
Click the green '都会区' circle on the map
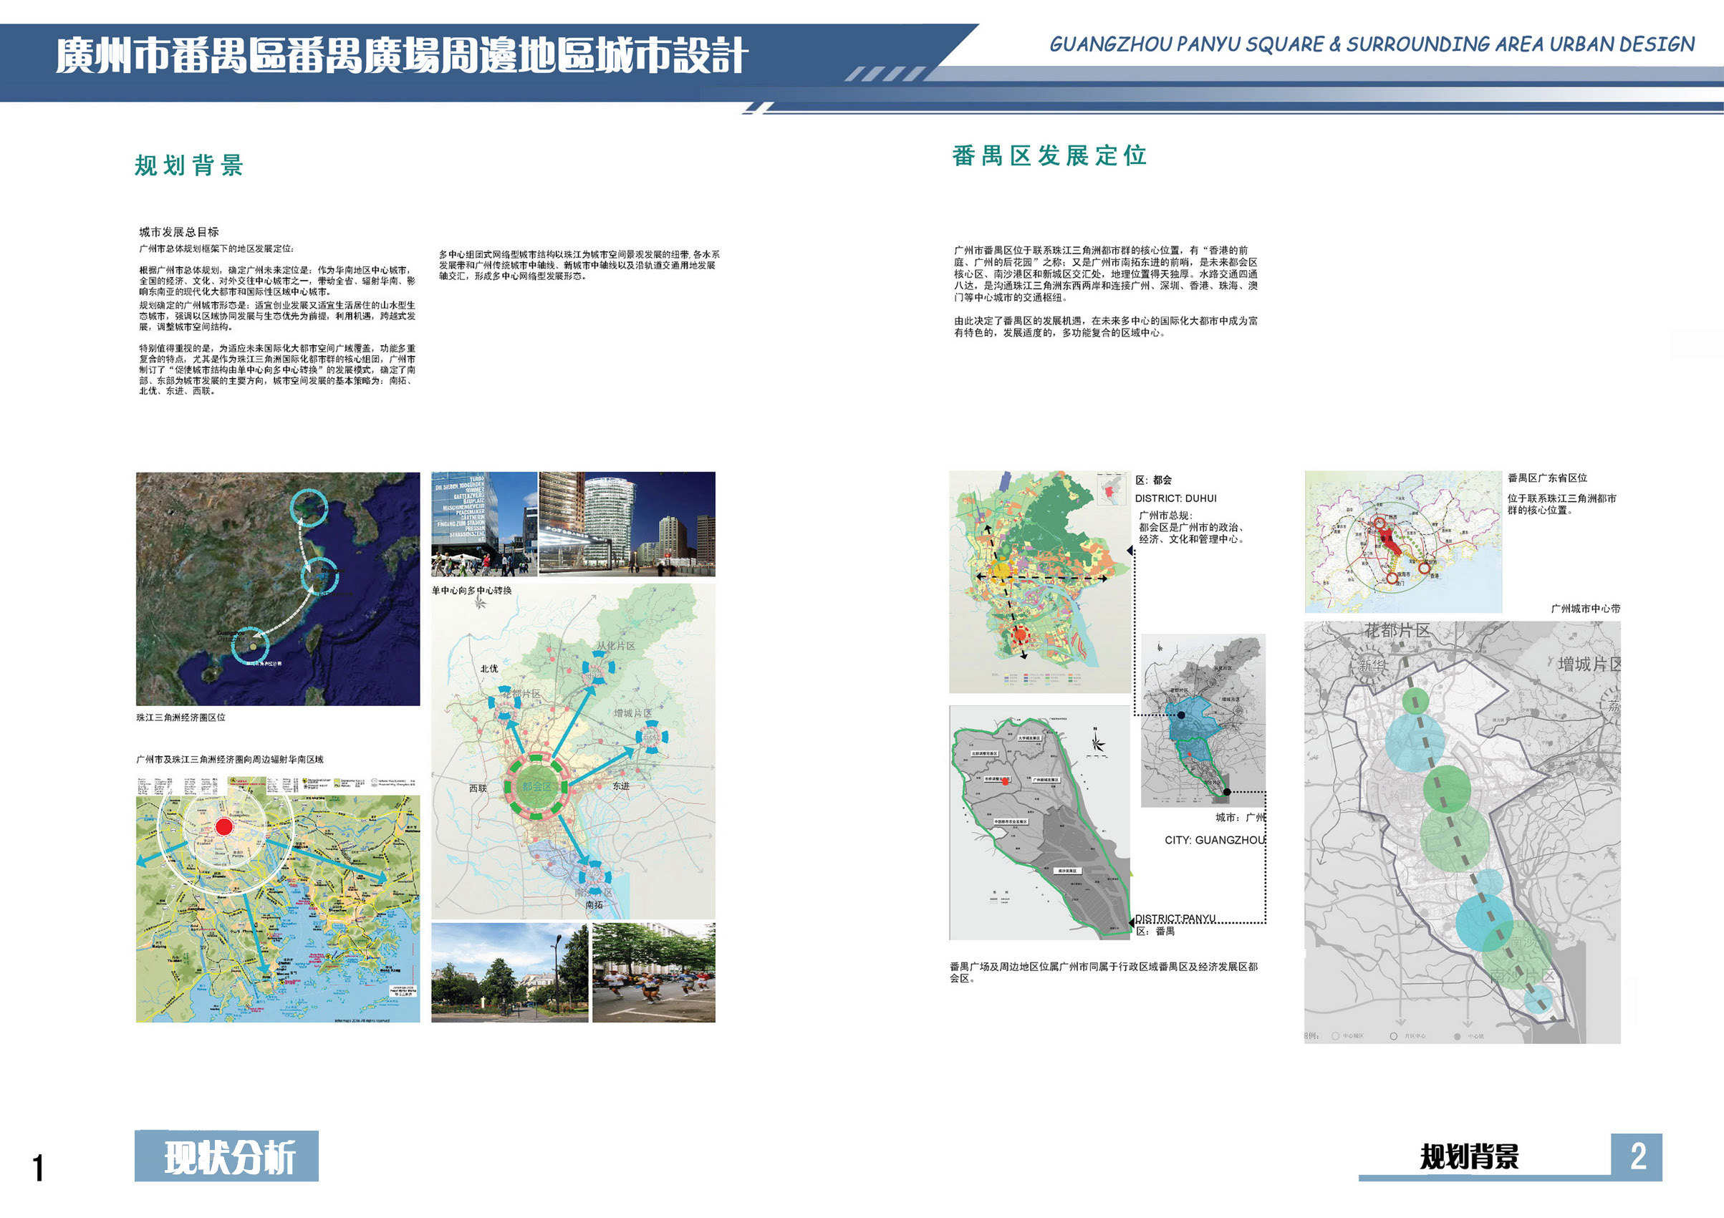click(536, 786)
